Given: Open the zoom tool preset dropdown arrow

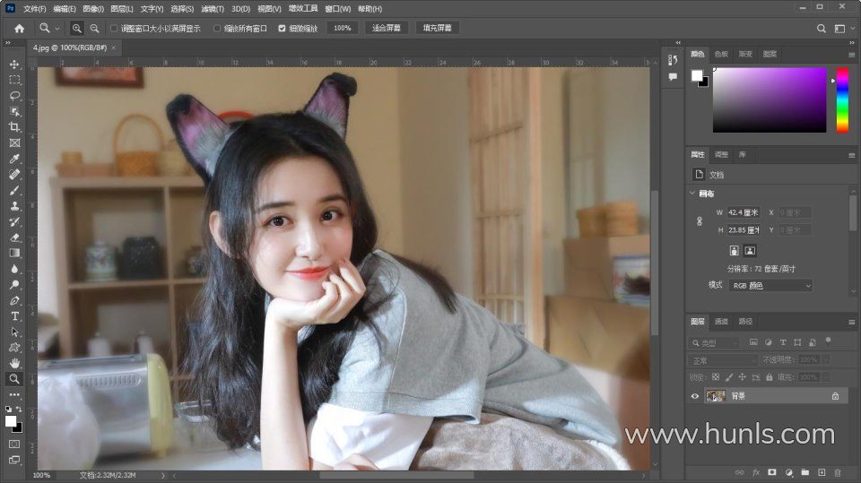Looking at the screenshot, I should (57, 29).
